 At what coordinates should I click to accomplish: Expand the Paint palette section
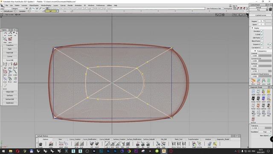(10, 49)
